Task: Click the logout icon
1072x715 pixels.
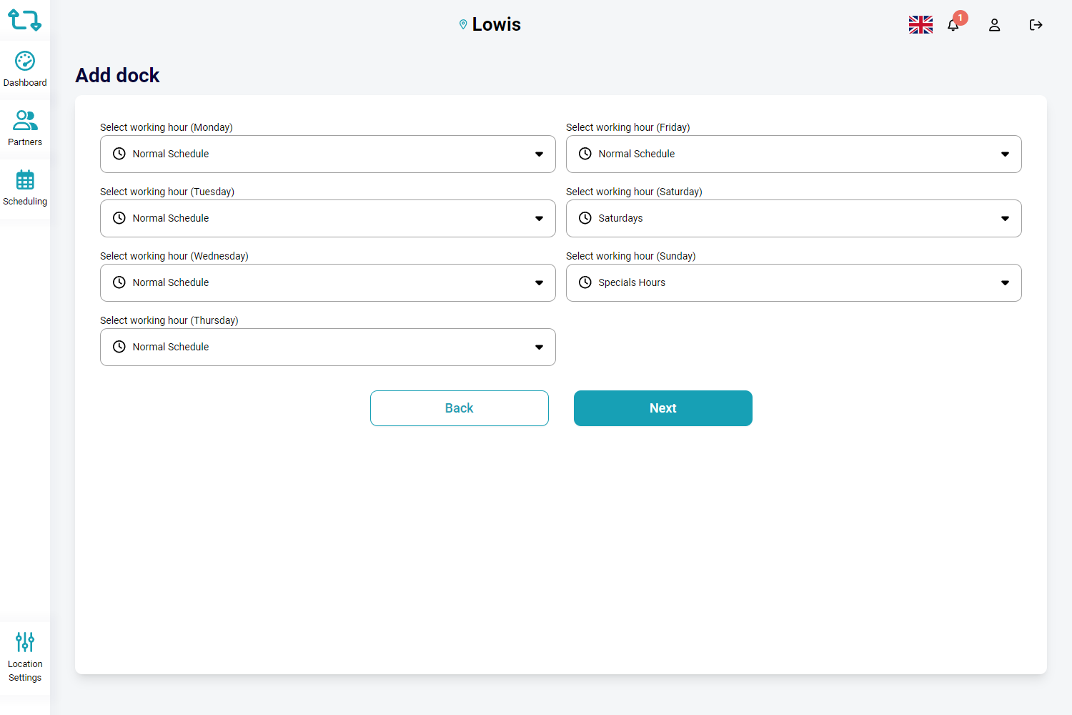Action: [1036, 25]
